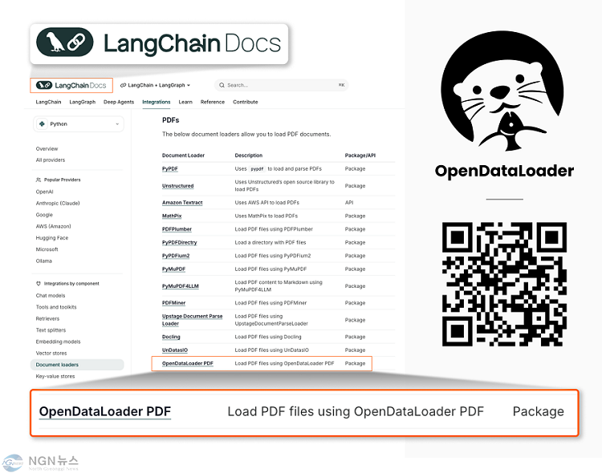
Task: Click 'Load PDF files using Docling' description
Action: (268, 337)
